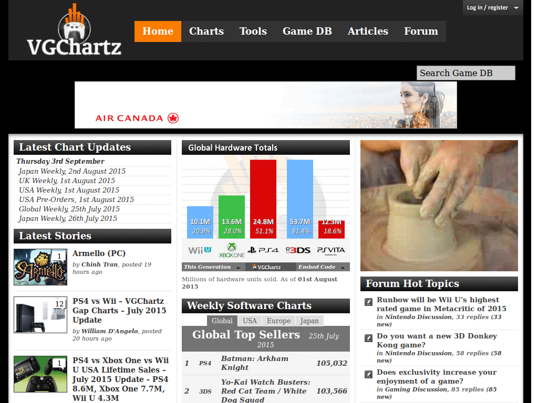The image size is (538, 403).
Task: Click the PS4 vs Wii story thumbnail
Action: 40,315
